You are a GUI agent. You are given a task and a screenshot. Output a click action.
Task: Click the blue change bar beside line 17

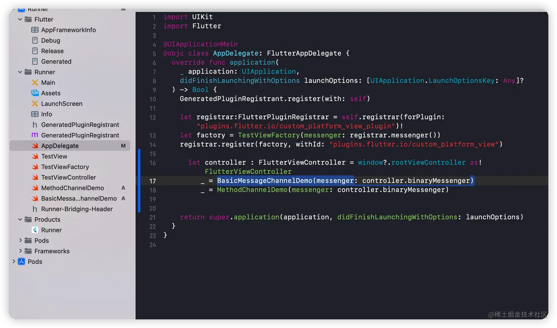(139, 181)
